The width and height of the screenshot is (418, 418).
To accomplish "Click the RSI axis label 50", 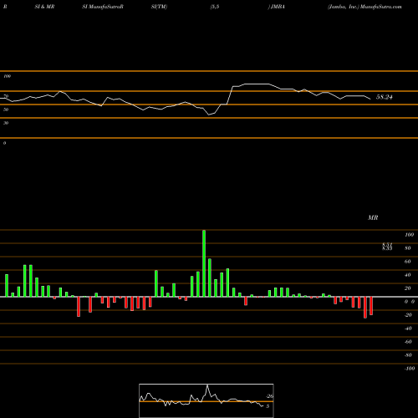I will click(x=6, y=110).
